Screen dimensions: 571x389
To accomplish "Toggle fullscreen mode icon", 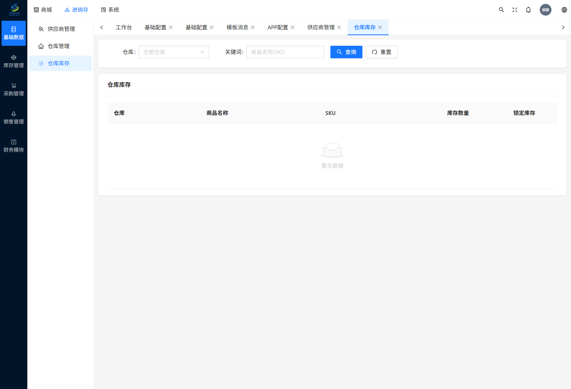I will click(x=515, y=10).
